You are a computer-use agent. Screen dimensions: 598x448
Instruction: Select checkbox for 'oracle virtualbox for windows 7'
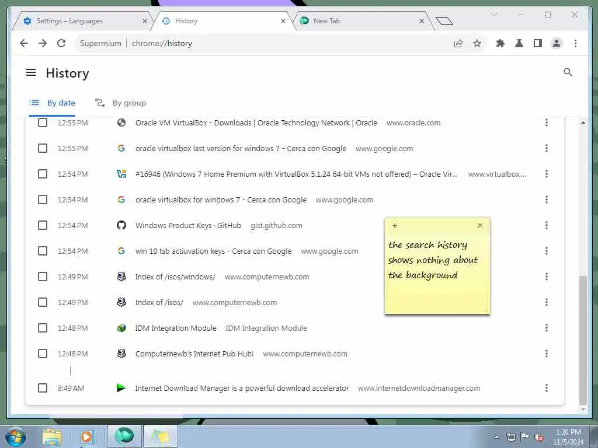43,199
